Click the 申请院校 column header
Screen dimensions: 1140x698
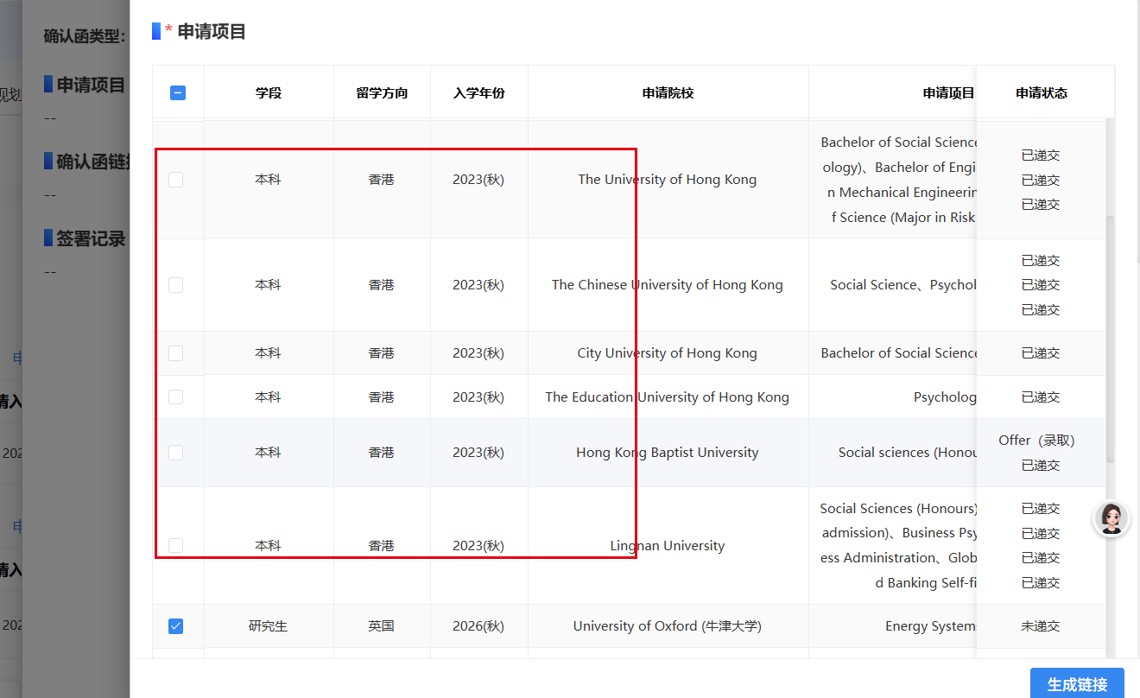tap(668, 93)
